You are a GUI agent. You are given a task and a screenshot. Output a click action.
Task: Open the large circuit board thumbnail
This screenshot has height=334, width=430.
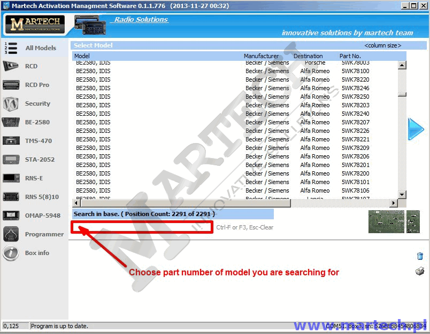[386, 221]
